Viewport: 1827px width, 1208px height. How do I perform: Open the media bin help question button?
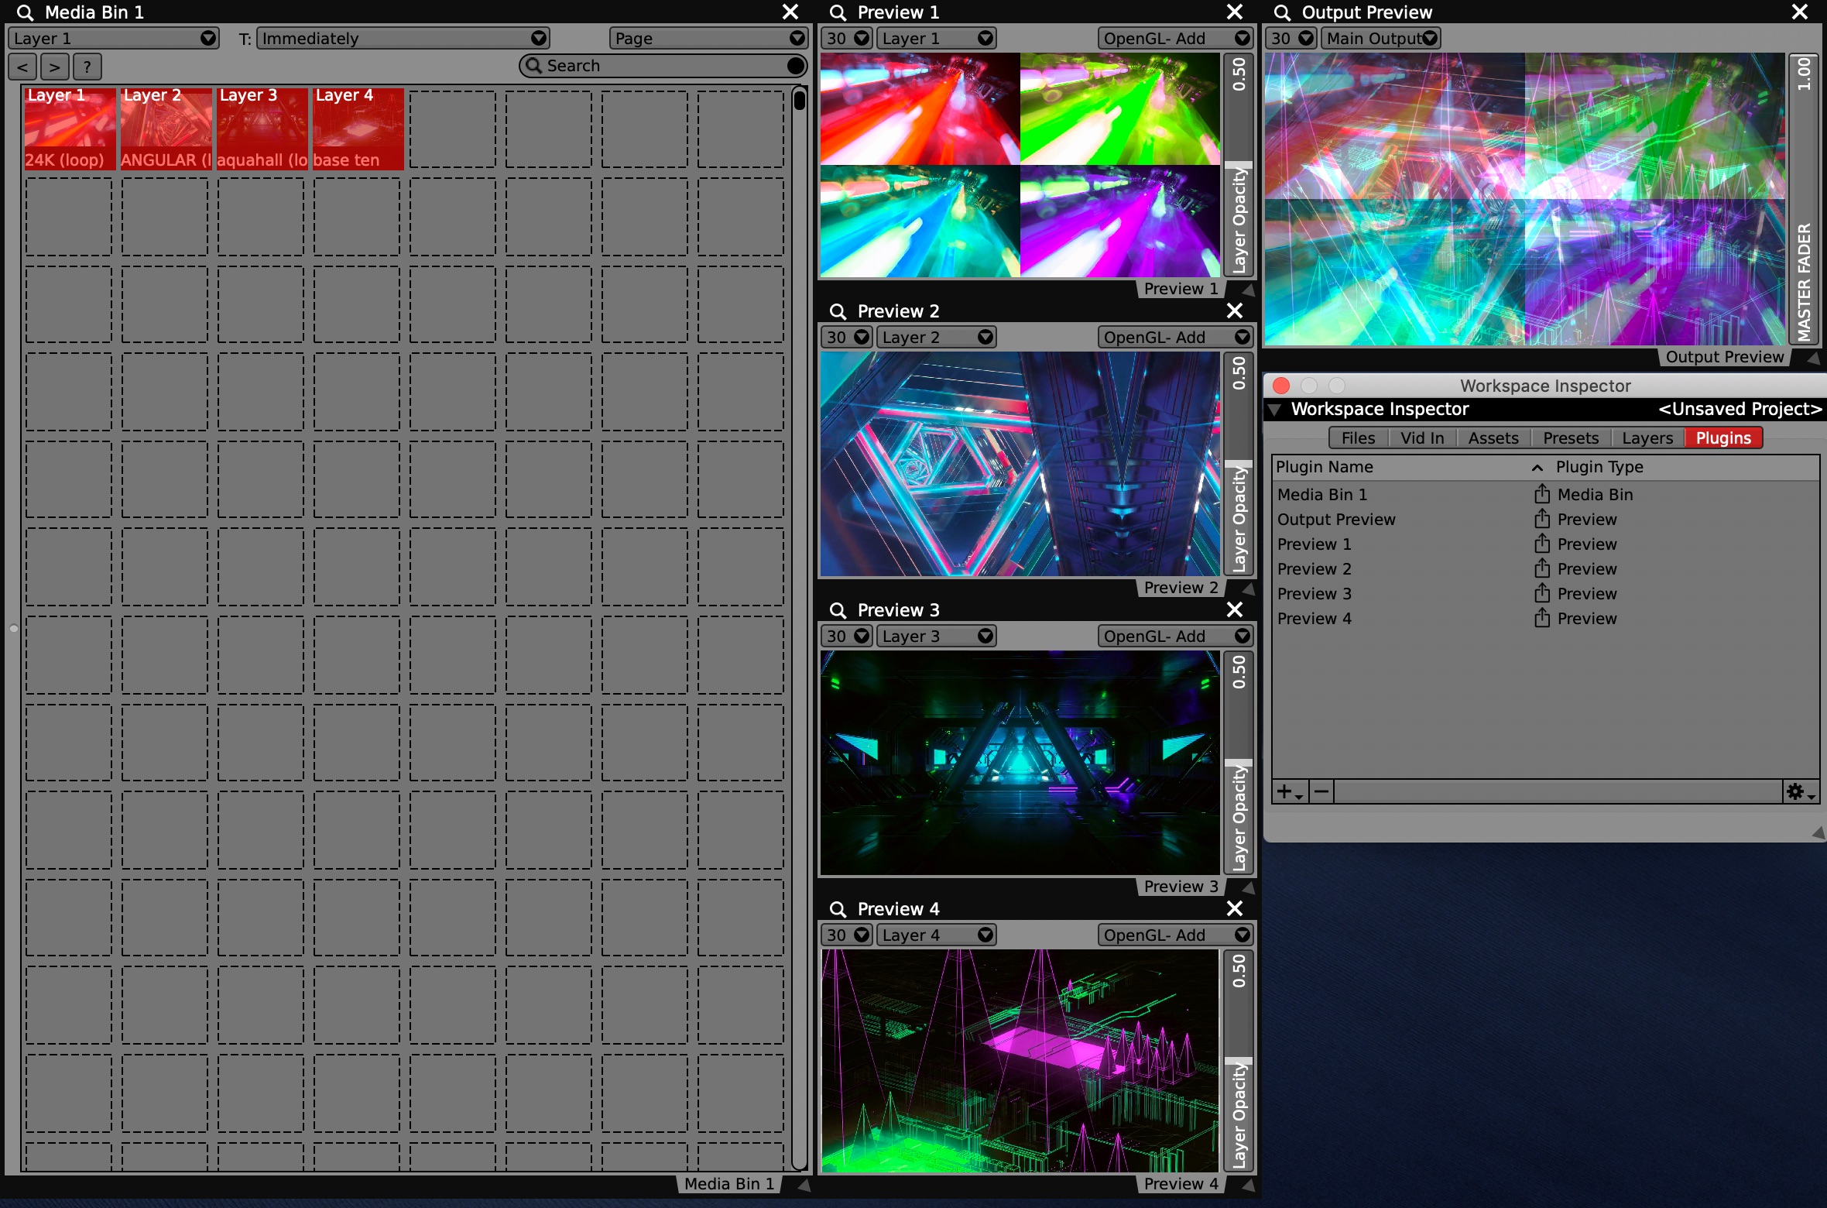point(87,67)
